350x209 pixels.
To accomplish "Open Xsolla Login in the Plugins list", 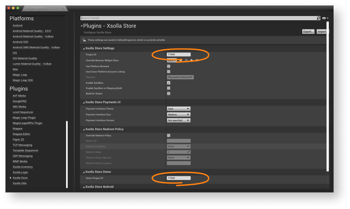I will point(20,172).
